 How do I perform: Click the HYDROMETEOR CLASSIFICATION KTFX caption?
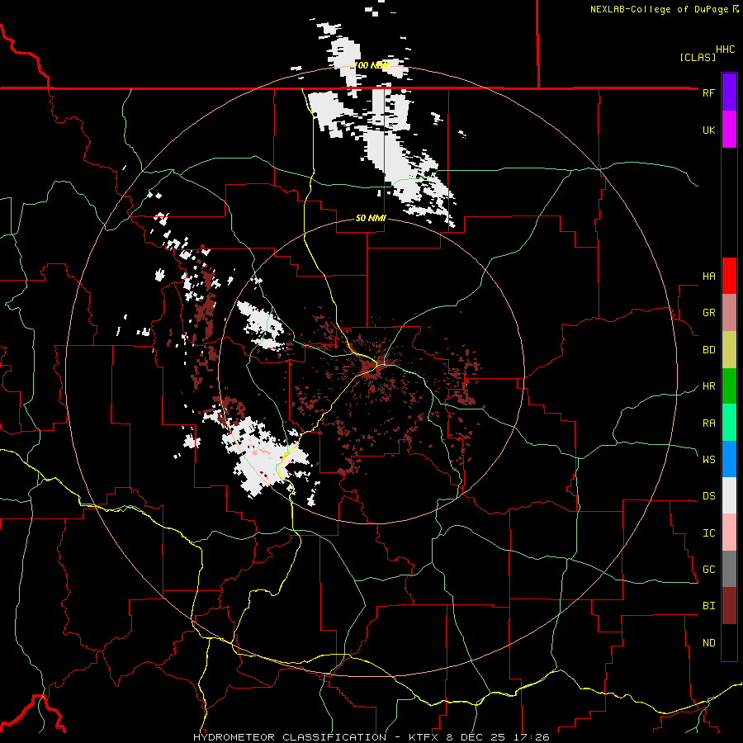point(371,737)
